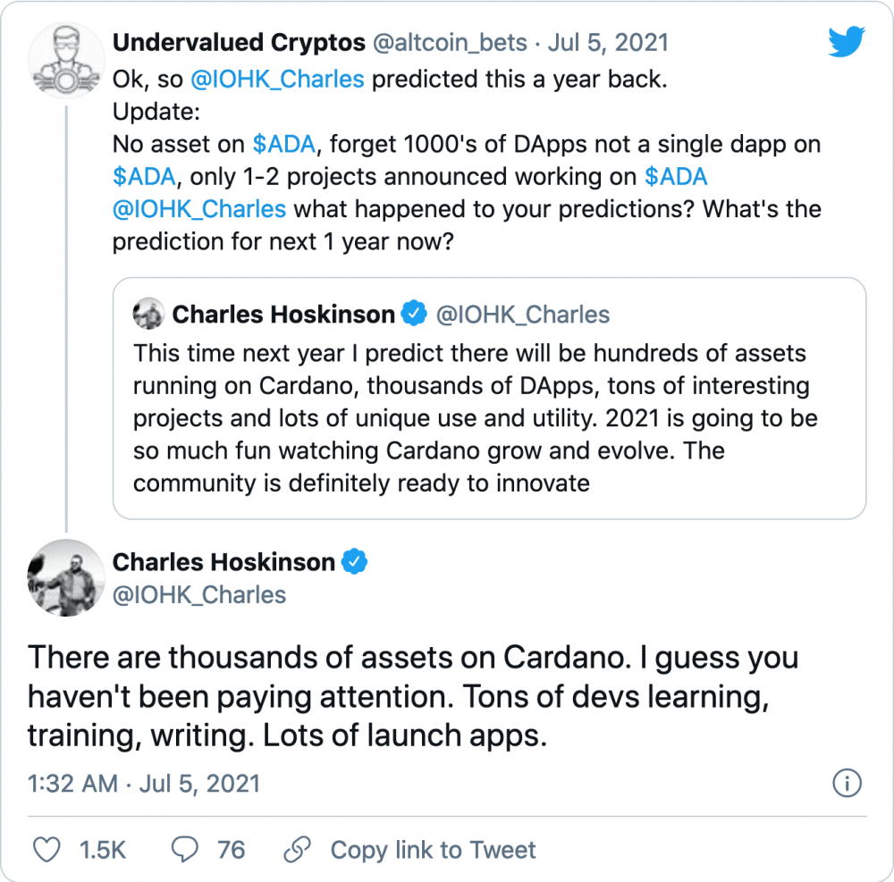Open the quoted Charles Hoskinson tweet text

(475, 418)
